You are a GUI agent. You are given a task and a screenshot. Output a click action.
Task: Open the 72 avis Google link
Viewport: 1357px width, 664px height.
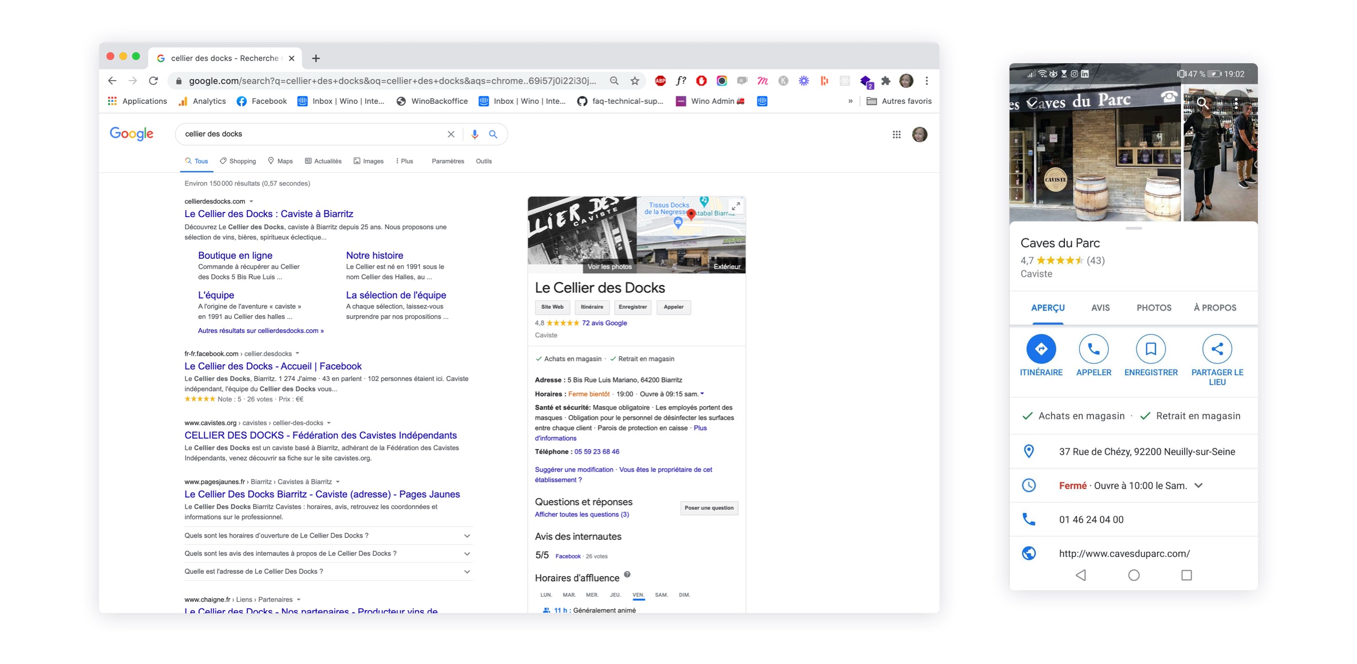[604, 323]
